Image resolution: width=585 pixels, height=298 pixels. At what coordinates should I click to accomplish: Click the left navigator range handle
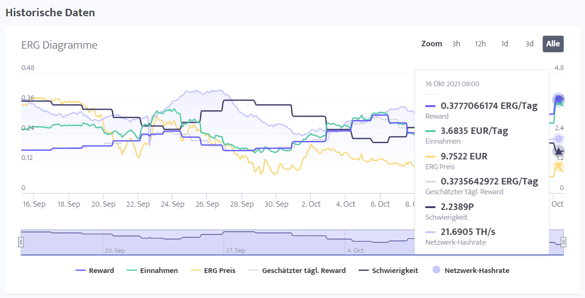20,242
